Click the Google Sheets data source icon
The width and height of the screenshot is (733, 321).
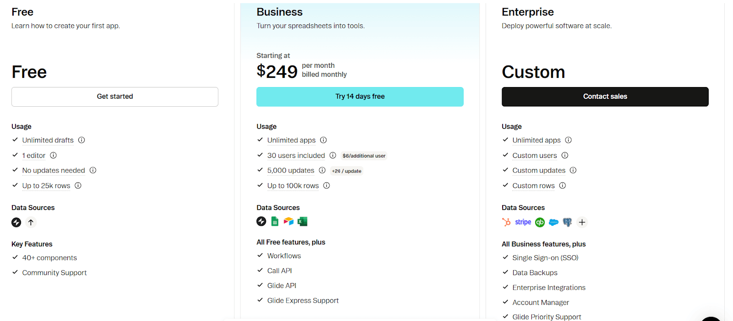pos(274,221)
